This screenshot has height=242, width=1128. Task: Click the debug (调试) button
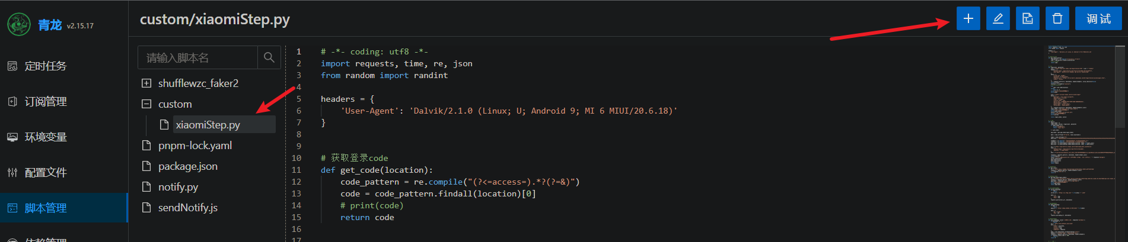click(1098, 18)
